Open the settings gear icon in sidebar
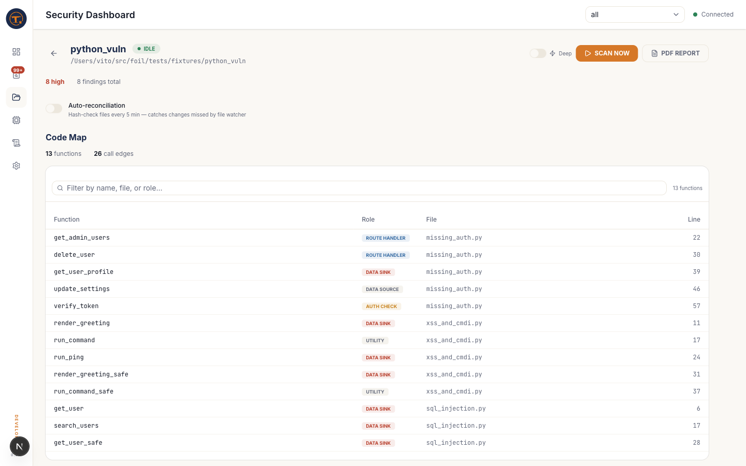Viewport: 746px width, 466px height. [x=16, y=166]
